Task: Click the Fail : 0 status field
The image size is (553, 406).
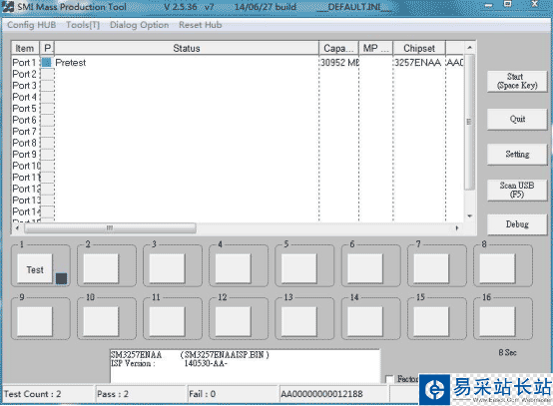Action: [x=233, y=394]
